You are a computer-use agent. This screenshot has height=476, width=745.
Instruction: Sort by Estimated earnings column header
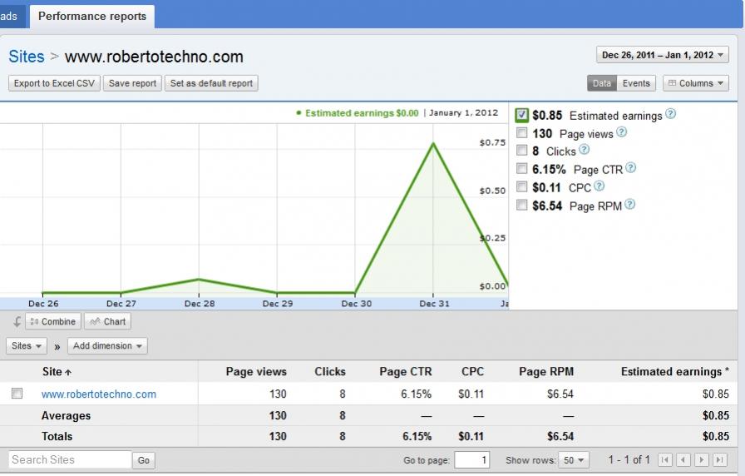pos(674,371)
